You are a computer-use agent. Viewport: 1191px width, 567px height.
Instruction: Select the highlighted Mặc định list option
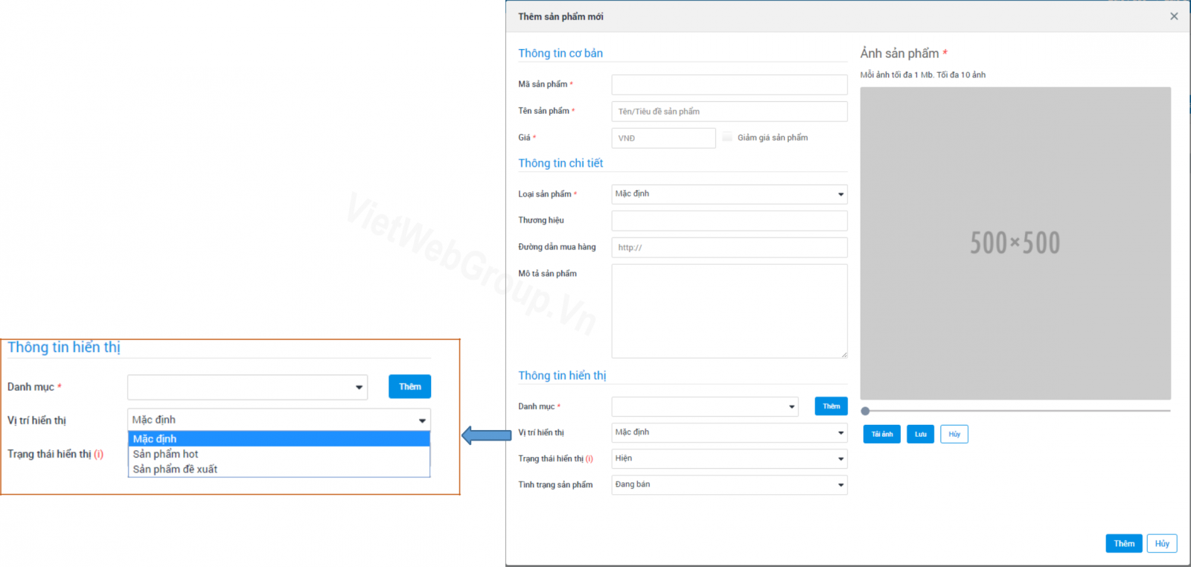coord(156,439)
